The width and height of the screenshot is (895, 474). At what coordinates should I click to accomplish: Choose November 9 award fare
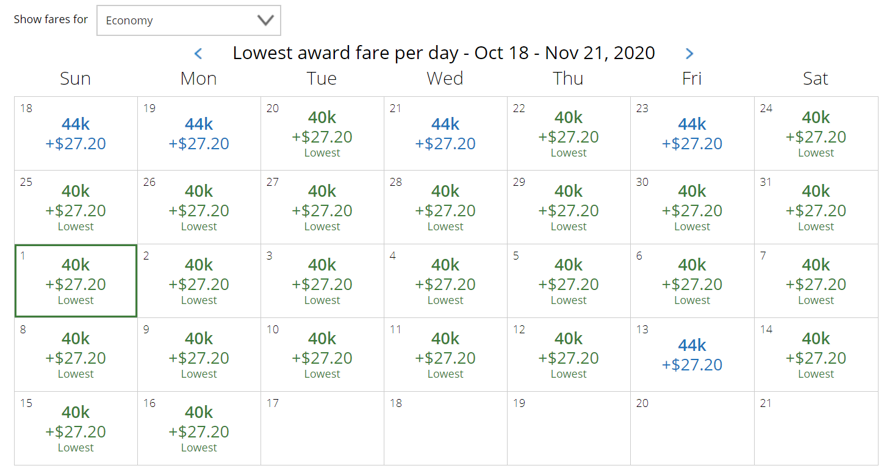tap(199, 355)
